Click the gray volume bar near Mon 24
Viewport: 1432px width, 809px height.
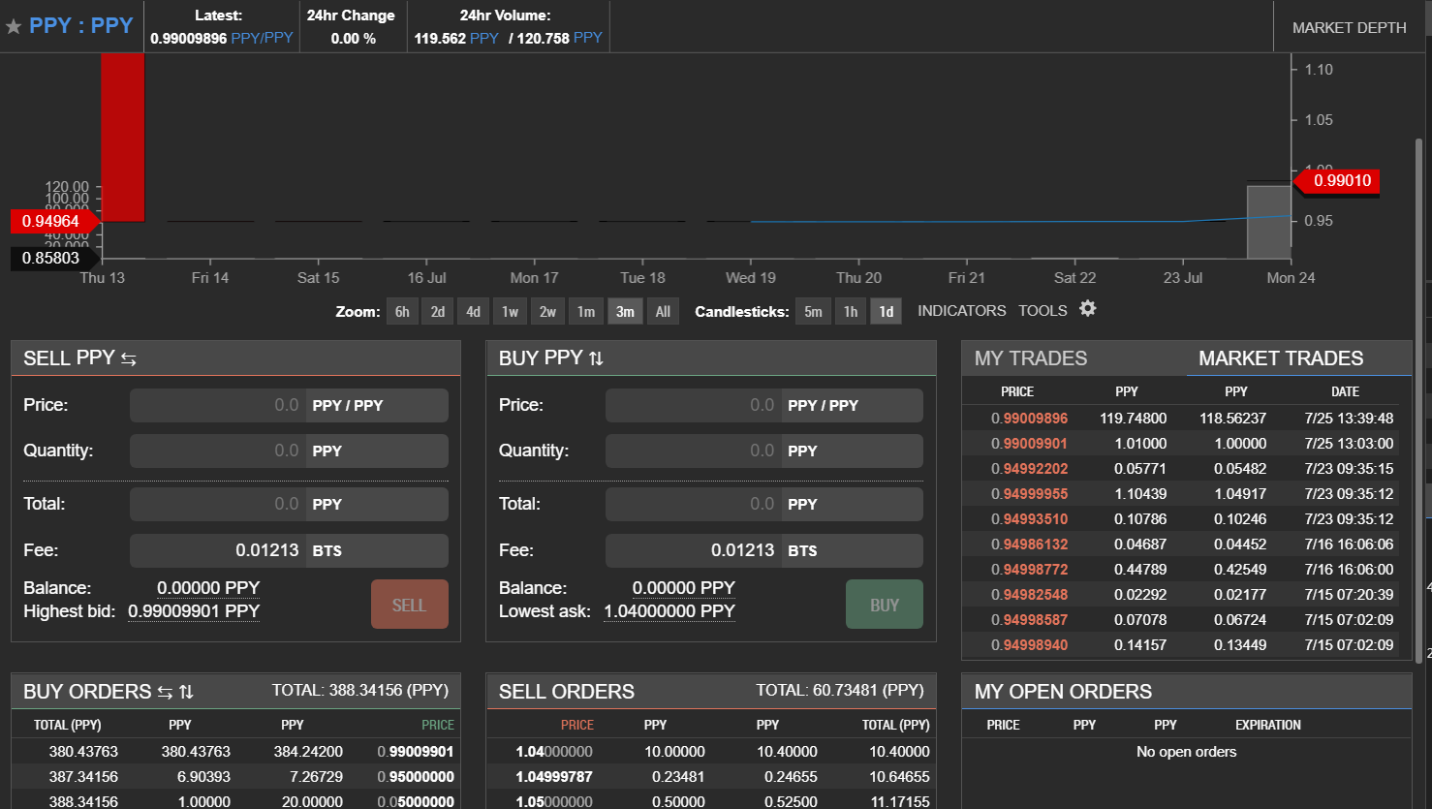tap(1268, 222)
